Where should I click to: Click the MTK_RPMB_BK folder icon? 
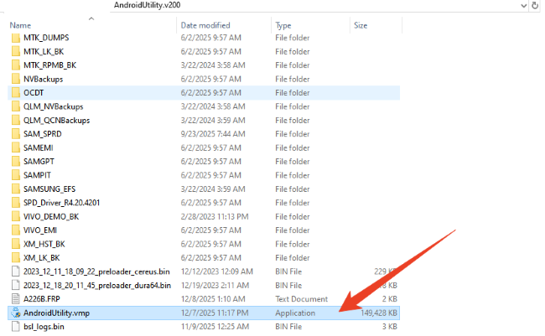pyautogui.click(x=16, y=65)
